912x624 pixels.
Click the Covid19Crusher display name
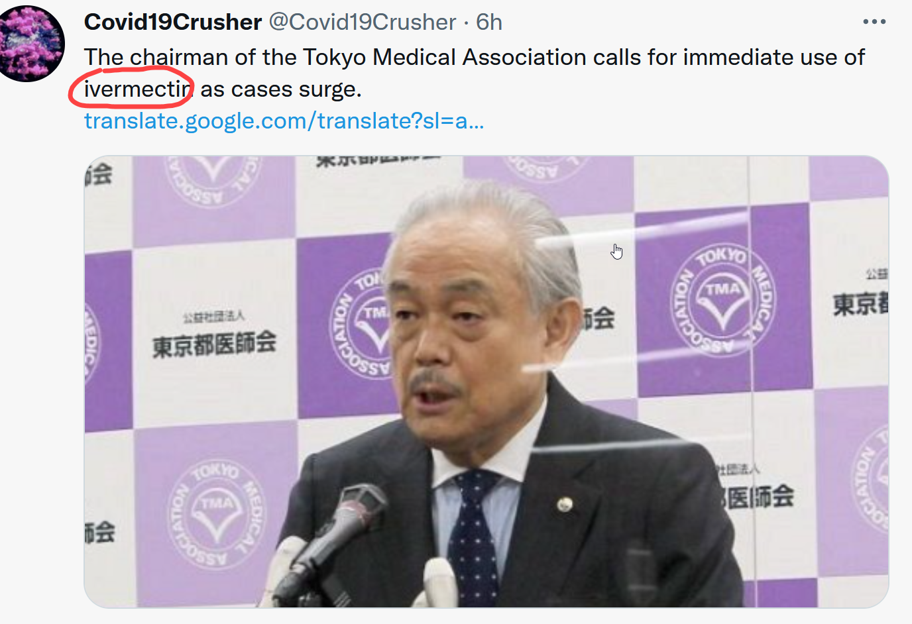173,22
